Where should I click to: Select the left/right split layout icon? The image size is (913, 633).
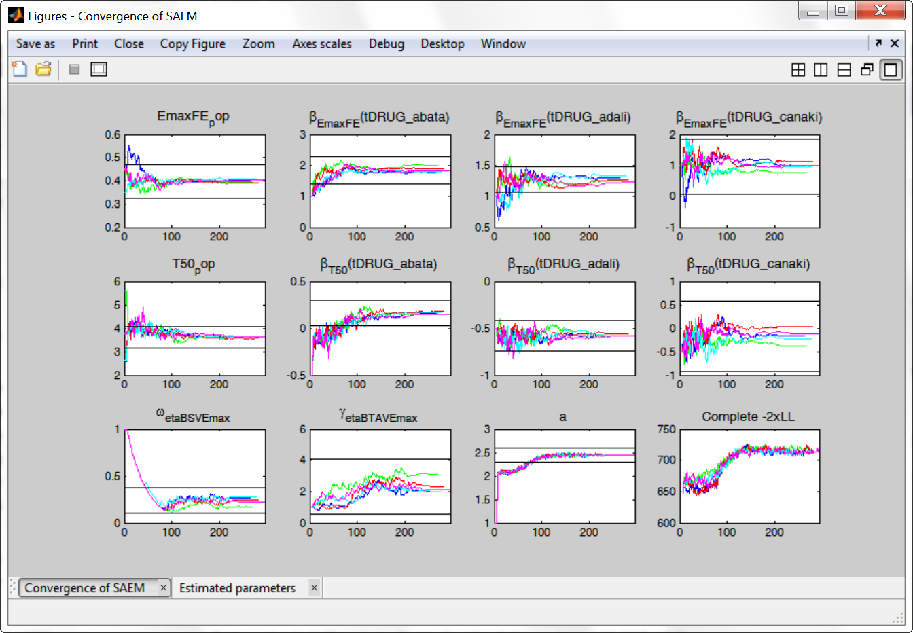821,69
